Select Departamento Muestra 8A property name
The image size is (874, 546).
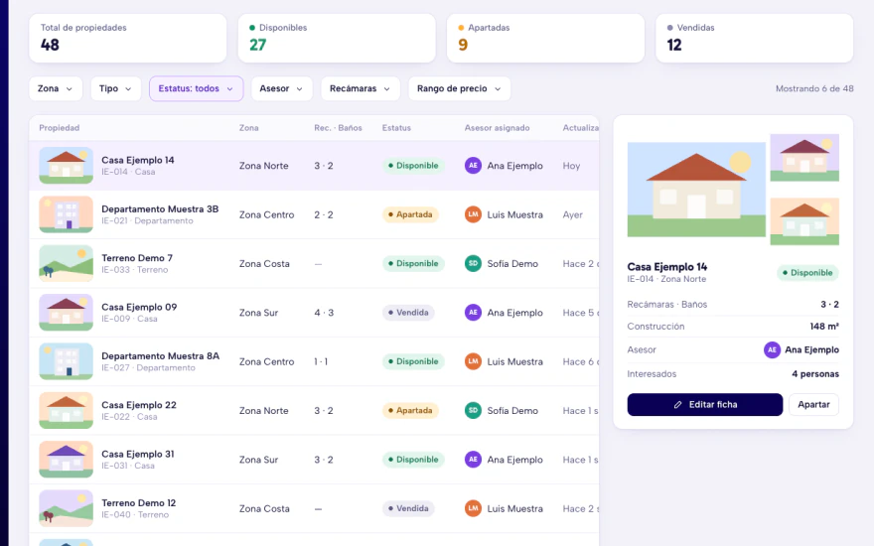pyautogui.click(x=161, y=356)
